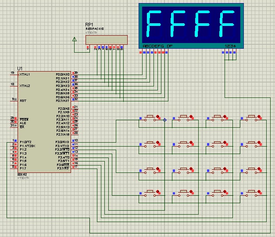Click pin number 10 on U1
The width and height of the screenshot is (275, 237).
[76, 140]
